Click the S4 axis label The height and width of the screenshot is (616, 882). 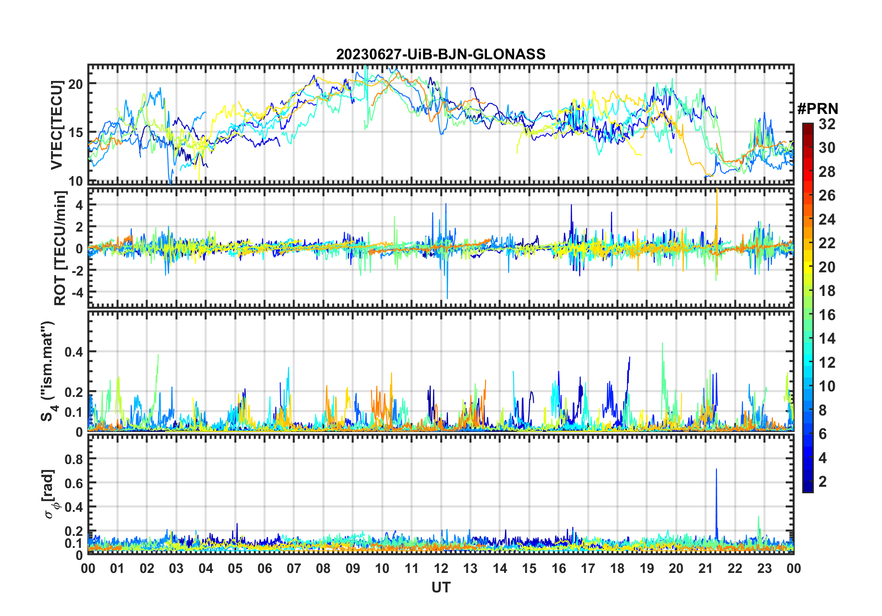click(47, 371)
